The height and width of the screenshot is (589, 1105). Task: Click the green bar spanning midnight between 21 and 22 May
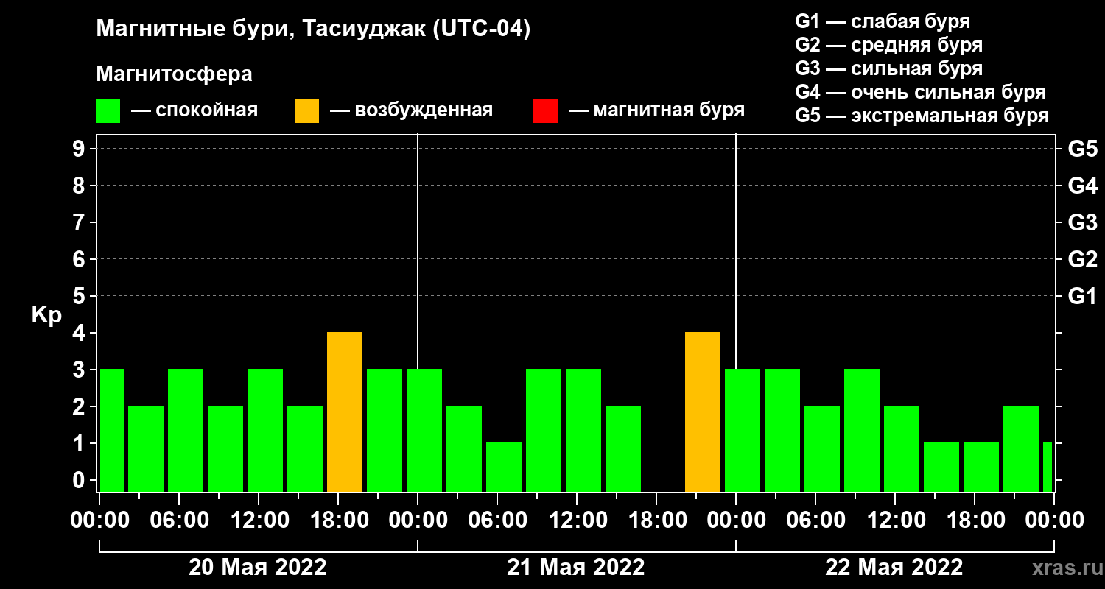[x=743, y=431]
